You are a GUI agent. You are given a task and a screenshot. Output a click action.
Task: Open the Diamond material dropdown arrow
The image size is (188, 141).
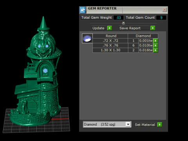coord(128,124)
